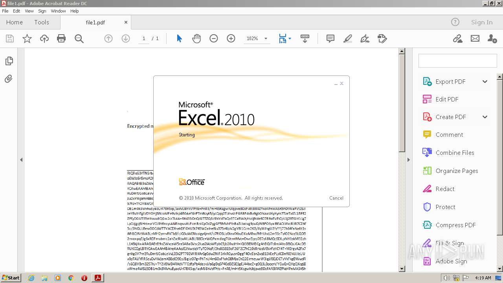This screenshot has height=283, width=503.
Task: Close the file1.pdf tab
Action: 126,22
